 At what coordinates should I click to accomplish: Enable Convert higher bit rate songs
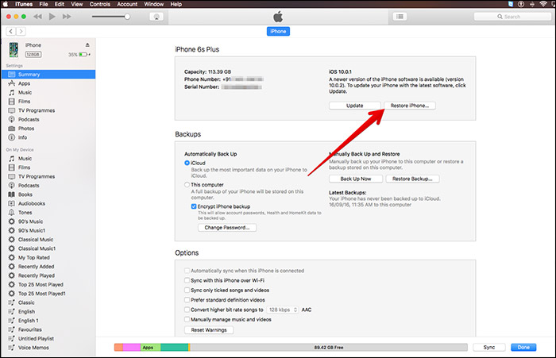(187, 310)
